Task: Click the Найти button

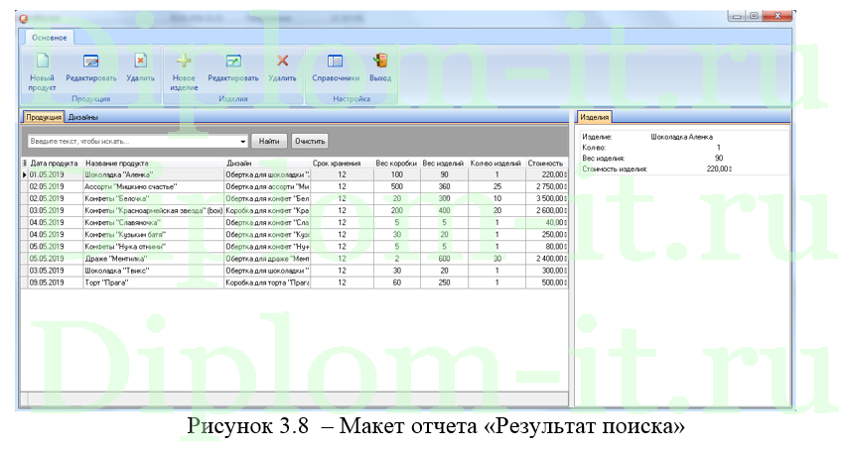Action: click(x=269, y=141)
